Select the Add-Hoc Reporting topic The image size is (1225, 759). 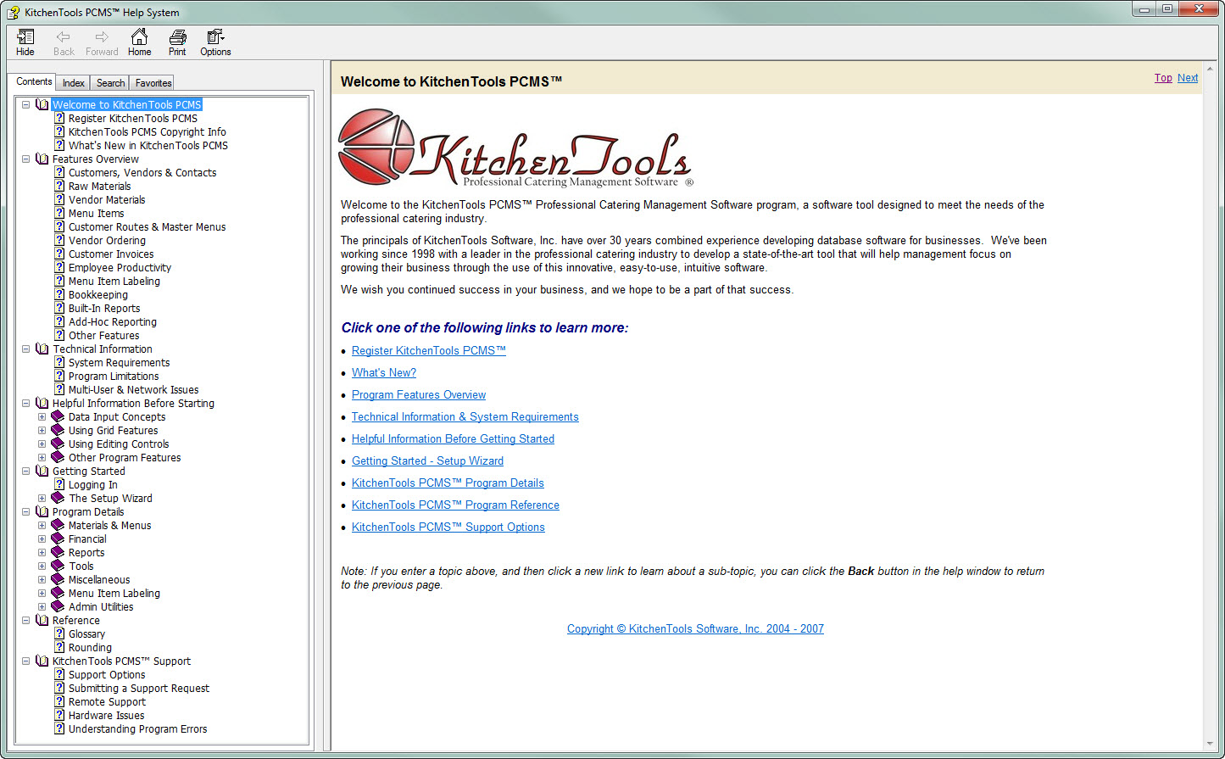113,321
